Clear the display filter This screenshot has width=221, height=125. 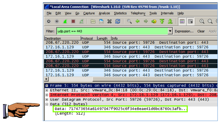click(x=201, y=31)
